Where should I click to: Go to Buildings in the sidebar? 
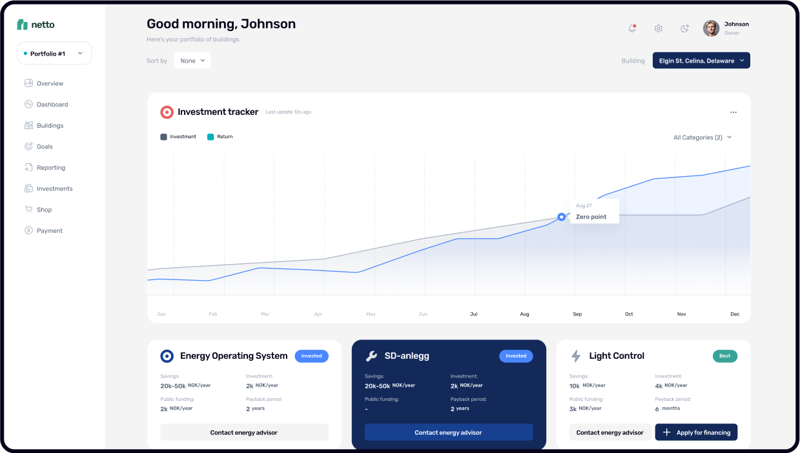[x=50, y=126]
